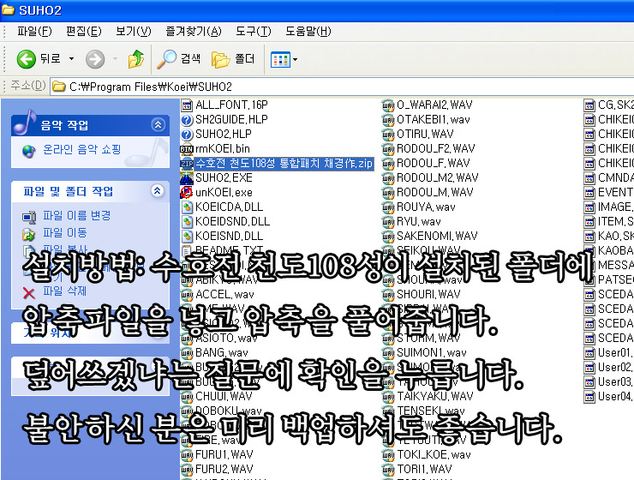Image resolution: width=634 pixels, height=480 pixels.
Task: Collapse the 음악 작업 panel
Action: [158, 124]
